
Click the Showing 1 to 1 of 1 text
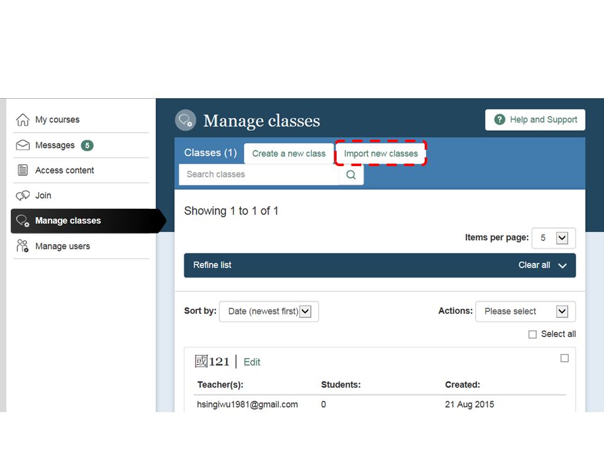pyautogui.click(x=231, y=211)
